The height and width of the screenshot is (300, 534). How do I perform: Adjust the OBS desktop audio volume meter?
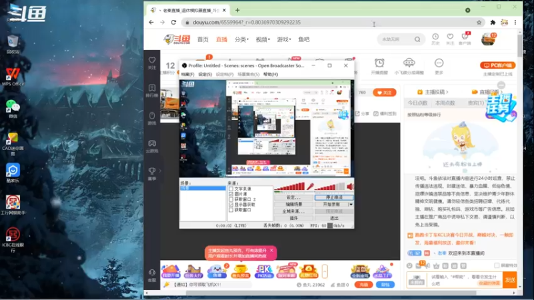(x=330, y=187)
